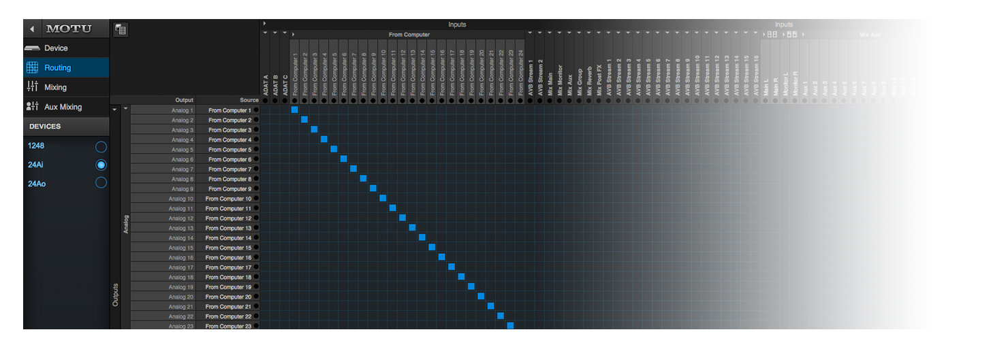The image size is (1008, 347).
Task: Click the routing presets icon button
Action: (x=121, y=29)
